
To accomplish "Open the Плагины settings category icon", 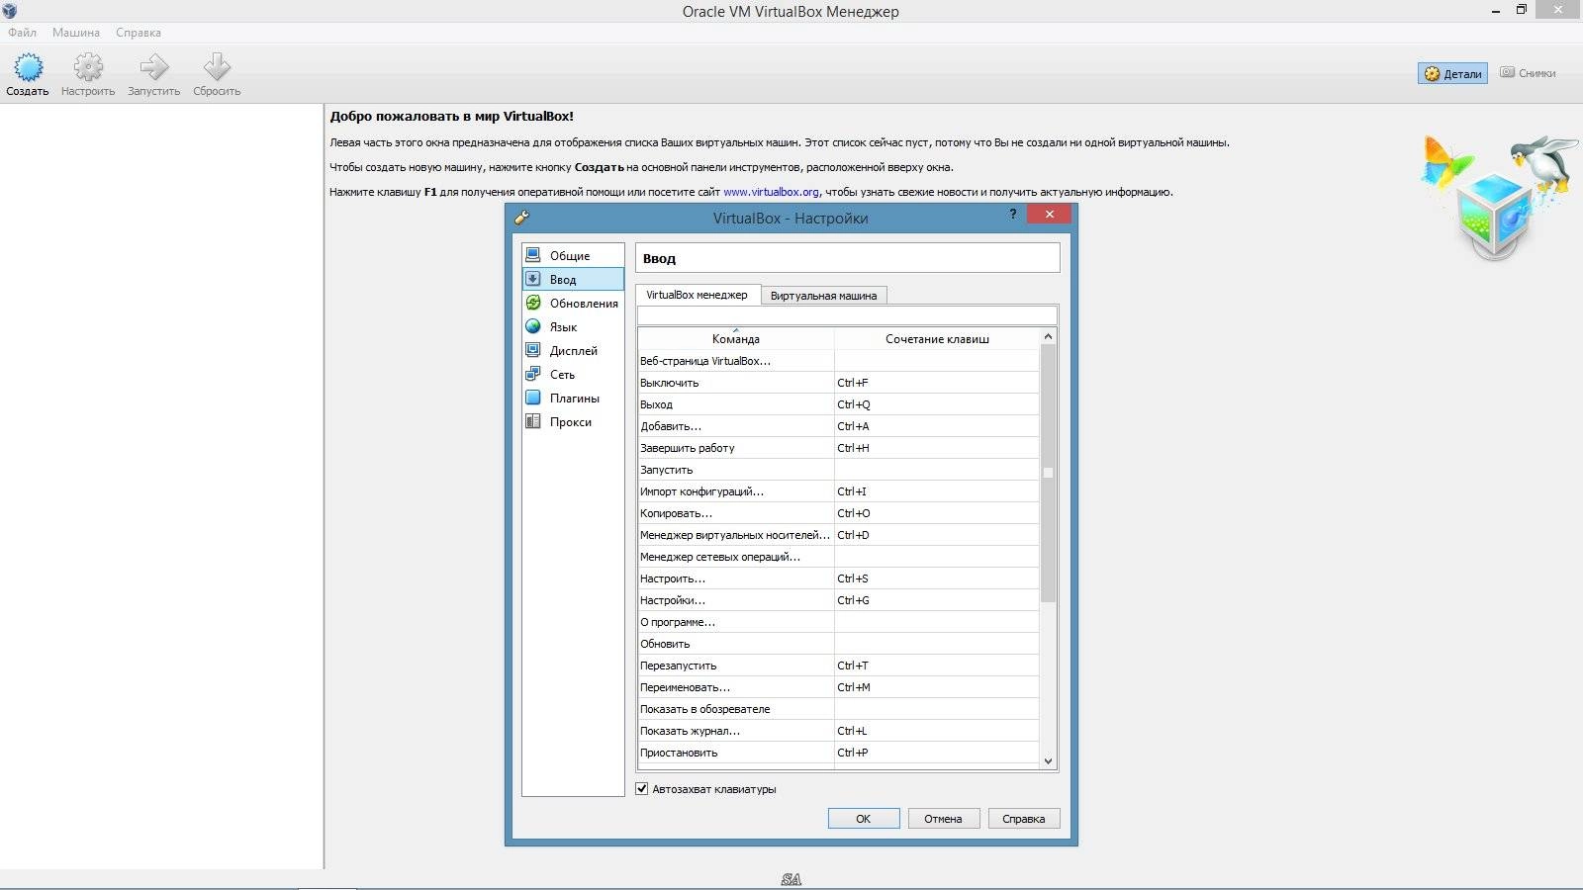I will coord(533,398).
